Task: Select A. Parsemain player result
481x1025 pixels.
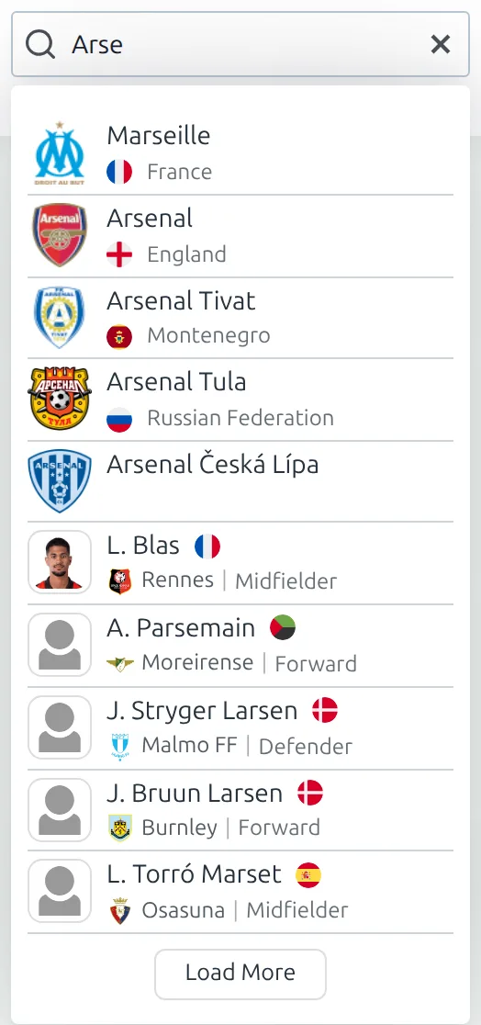Action: click(x=240, y=645)
